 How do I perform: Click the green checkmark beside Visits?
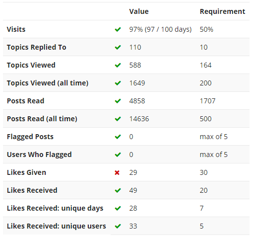pyautogui.click(x=118, y=29)
